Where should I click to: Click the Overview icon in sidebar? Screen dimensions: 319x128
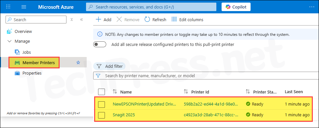pyautogui.click(x=9, y=31)
